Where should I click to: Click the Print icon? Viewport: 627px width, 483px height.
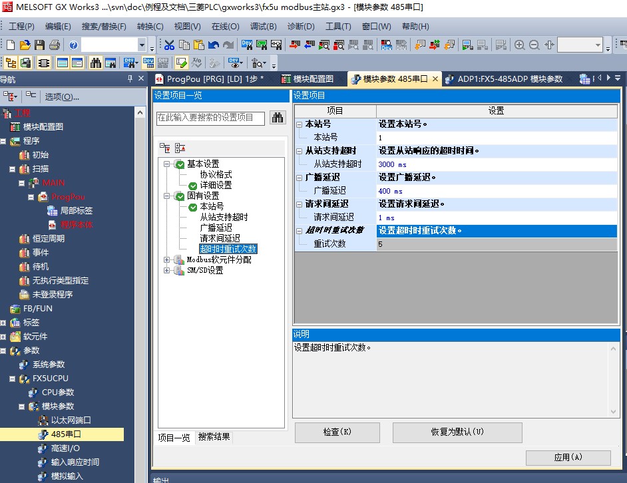click(54, 45)
